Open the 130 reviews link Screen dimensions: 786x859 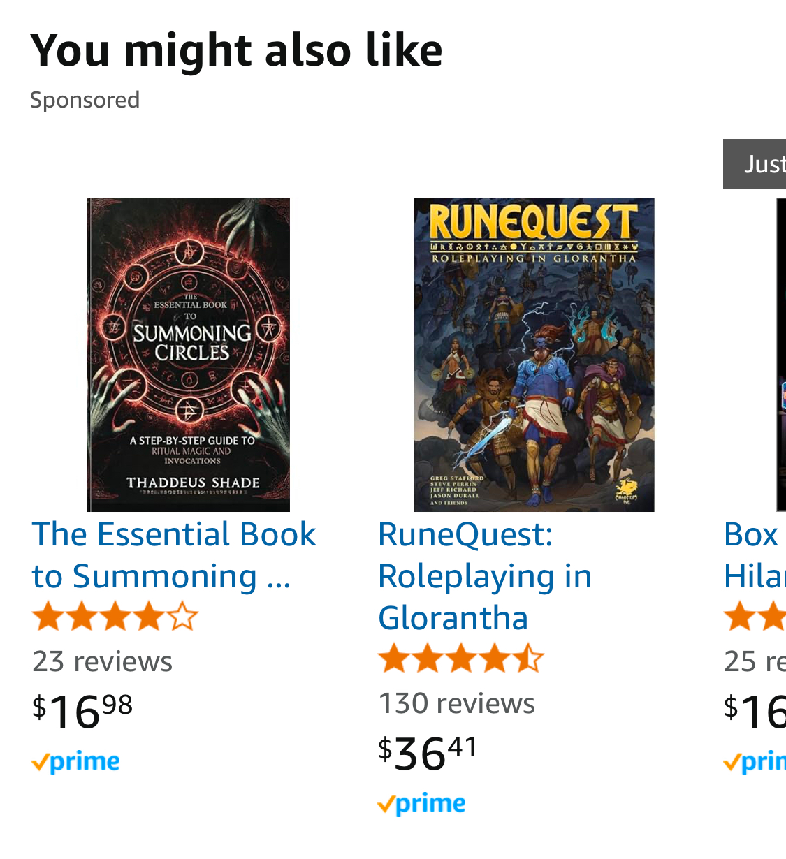[x=456, y=703]
